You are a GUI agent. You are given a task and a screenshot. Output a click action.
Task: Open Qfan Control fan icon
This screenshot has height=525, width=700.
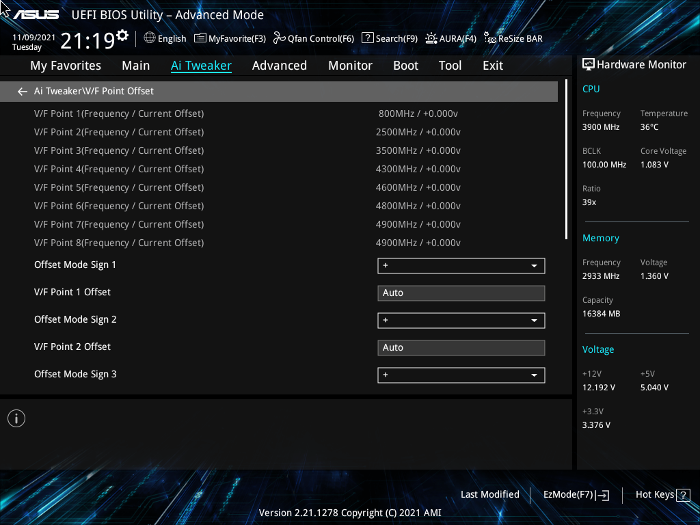pyautogui.click(x=280, y=38)
